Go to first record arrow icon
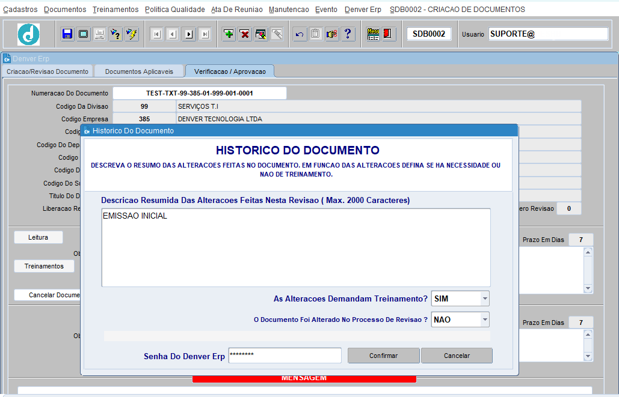The height and width of the screenshot is (397, 619). [157, 34]
